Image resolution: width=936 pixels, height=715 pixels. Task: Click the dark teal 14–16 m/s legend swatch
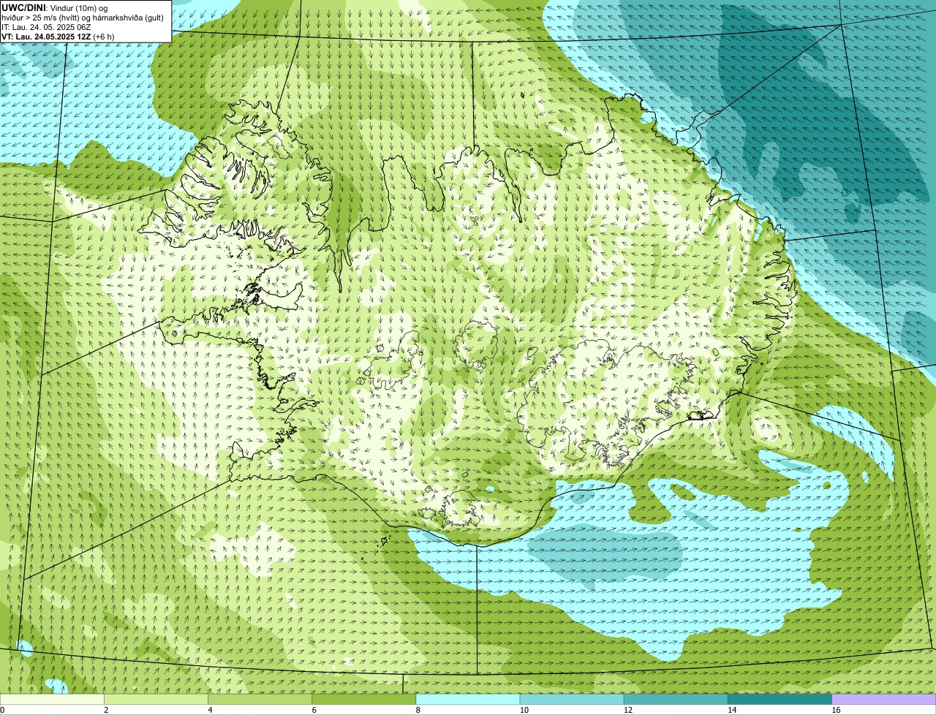[x=780, y=699]
